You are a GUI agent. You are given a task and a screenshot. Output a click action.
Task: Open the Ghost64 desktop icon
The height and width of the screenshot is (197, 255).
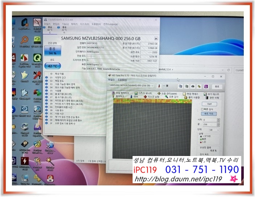(25, 77)
